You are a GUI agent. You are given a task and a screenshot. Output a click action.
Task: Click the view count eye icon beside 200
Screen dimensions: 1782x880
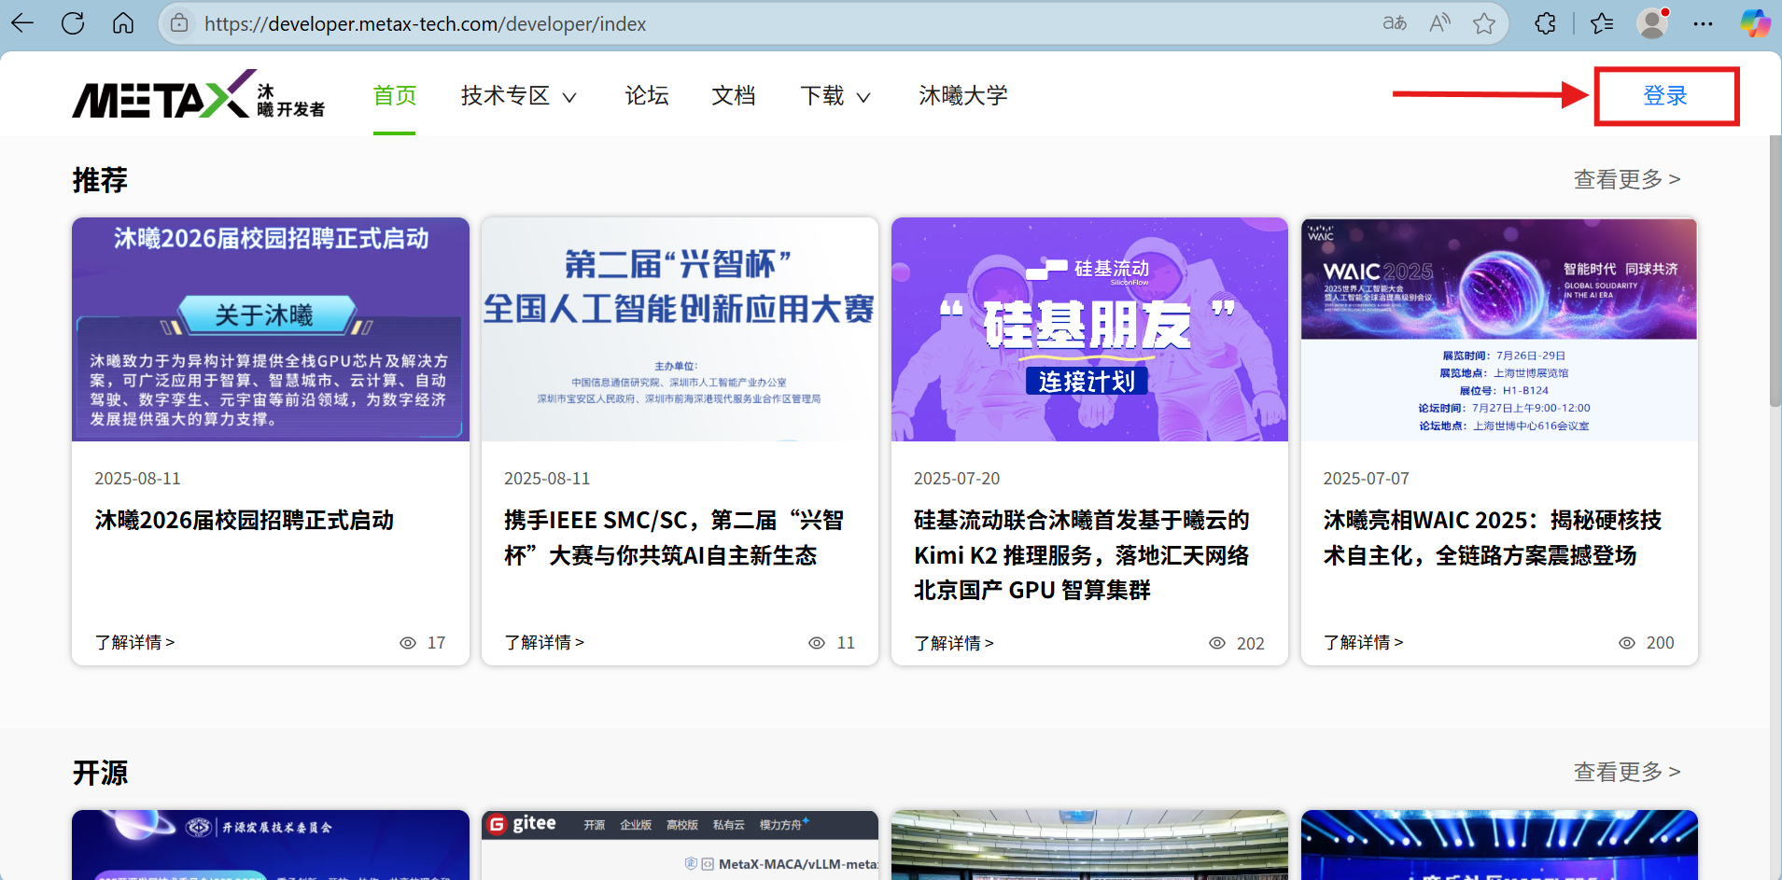(1627, 643)
